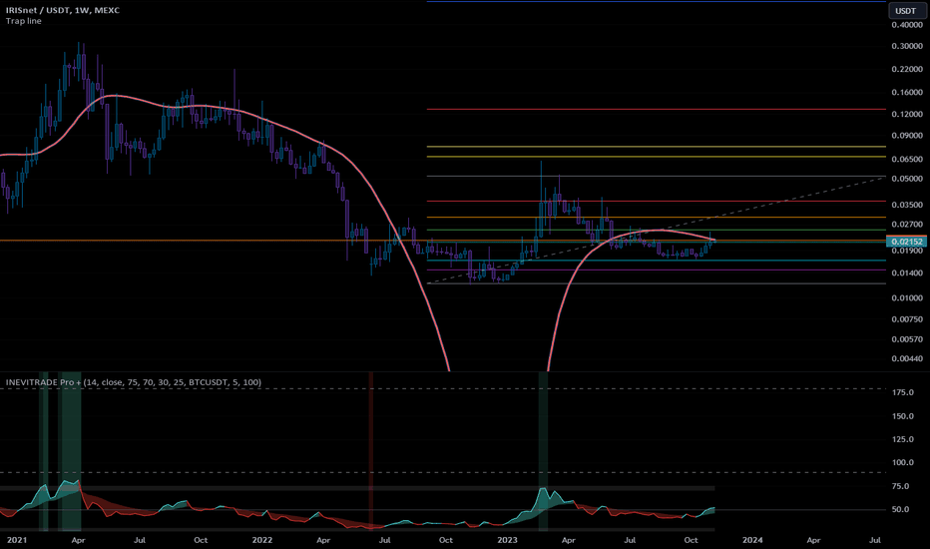The height and width of the screenshot is (549, 930).
Task: Click the 50.0 indicator scale label
Action: click(x=900, y=509)
